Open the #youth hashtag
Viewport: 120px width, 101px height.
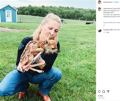tap(106, 23)
